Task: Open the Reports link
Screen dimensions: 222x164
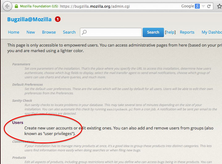Action: [x=187, y=32]
